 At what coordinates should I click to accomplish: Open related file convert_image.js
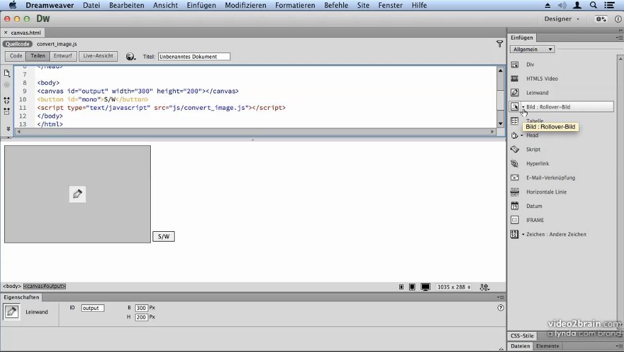point(57,44)
